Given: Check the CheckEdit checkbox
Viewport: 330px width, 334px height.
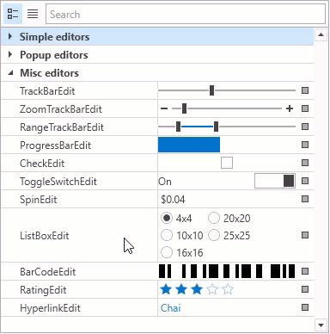Looking at the screenshot, I should 227,163.
